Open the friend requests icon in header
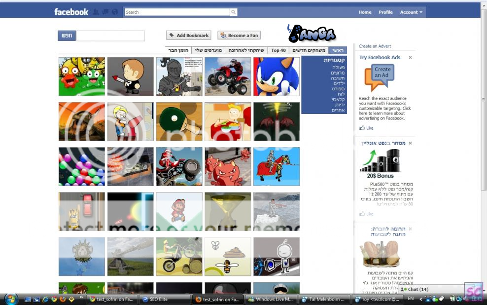Viewport: 487px width, 305px height. (x=96, y=12)
